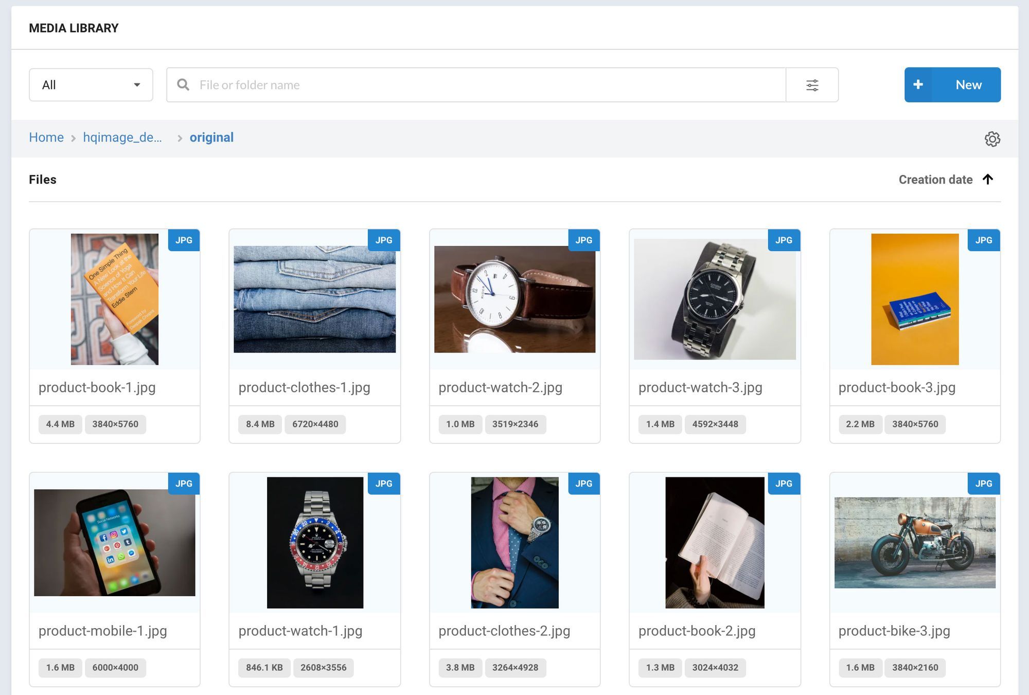The width and height of the screenshot is (1029, 695).
Task: Open product-watch-2.jpg thumbnail
Action: point(514,299)
